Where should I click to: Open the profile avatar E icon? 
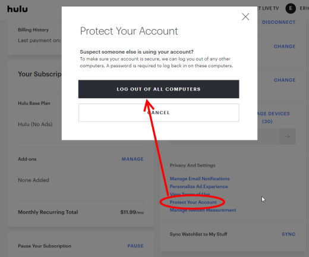(x=291, y=8)
